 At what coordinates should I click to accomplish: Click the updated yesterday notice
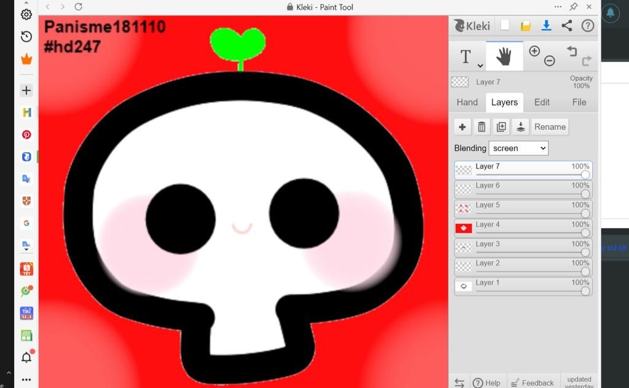pos(579,382)
